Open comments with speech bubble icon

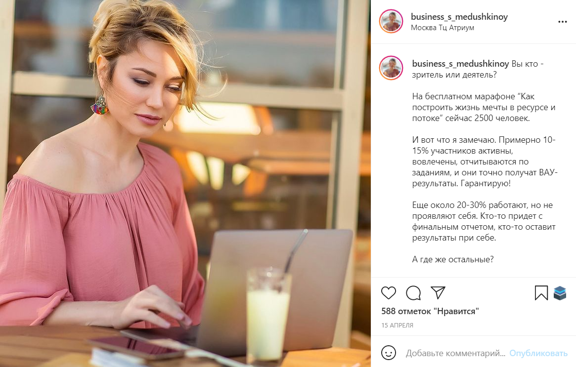413,293
